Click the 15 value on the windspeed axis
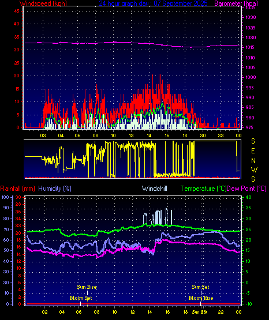Screen dimensions: 269x320 click(x=17, y=89)
